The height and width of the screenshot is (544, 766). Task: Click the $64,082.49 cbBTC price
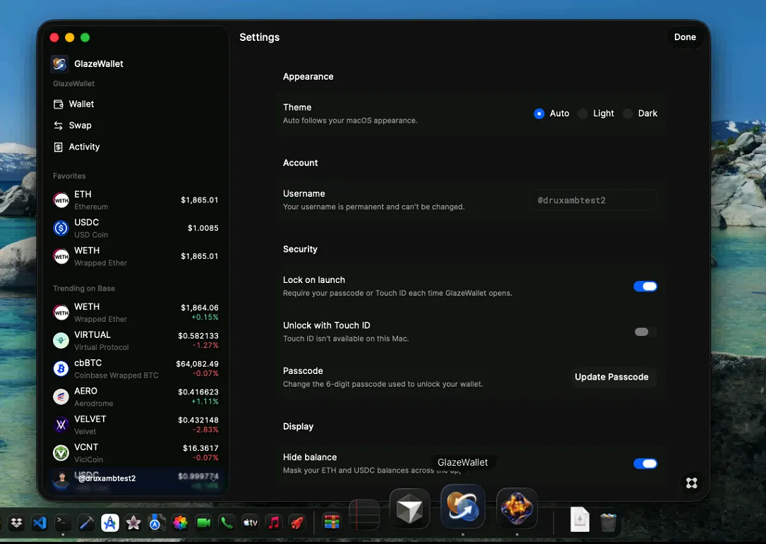tap(198, 364)
